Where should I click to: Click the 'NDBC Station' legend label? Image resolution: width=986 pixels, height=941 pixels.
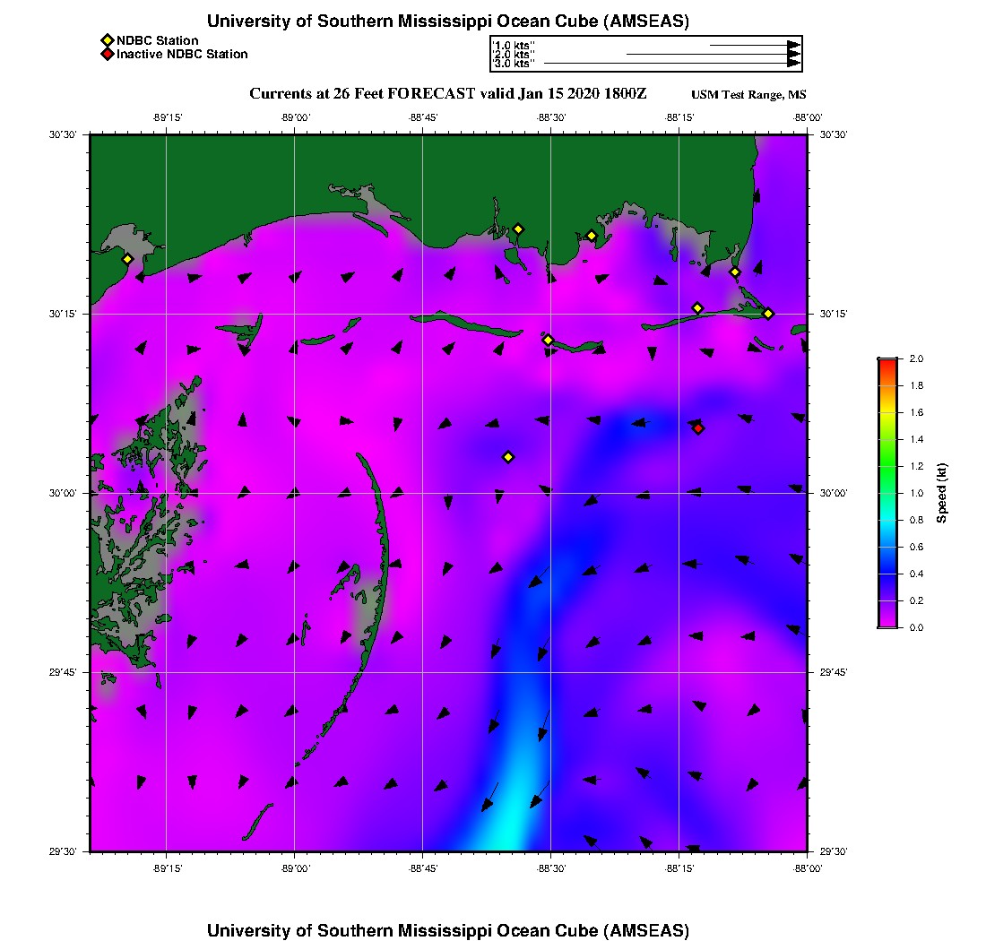coord(157,40)
